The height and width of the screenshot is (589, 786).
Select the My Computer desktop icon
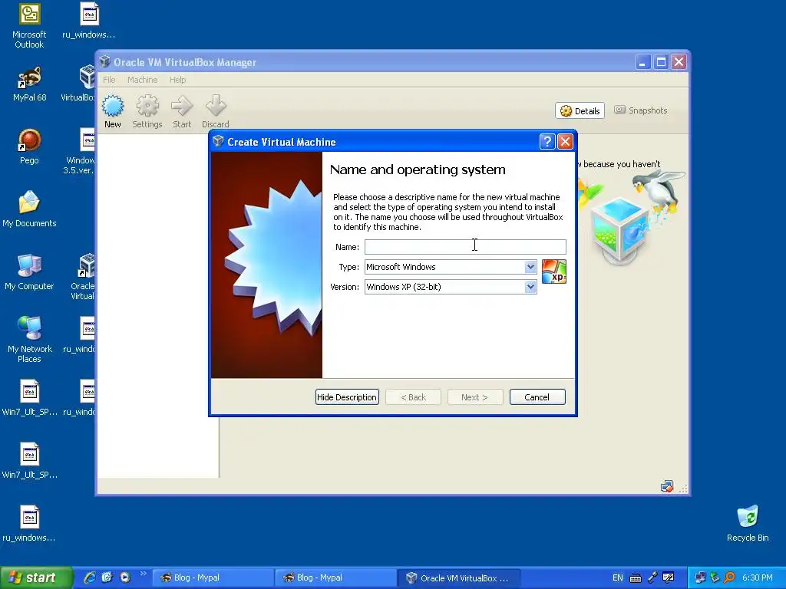(x=29, y=272)
